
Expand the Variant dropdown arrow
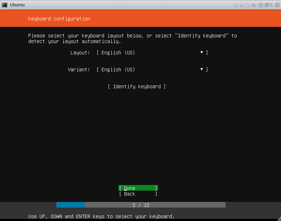(x=202, y=70)
